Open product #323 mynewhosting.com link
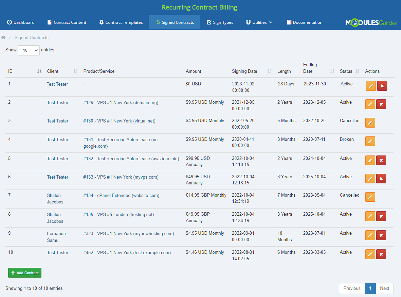The width and height of the screenshot is (401, 297). point(129,233)
